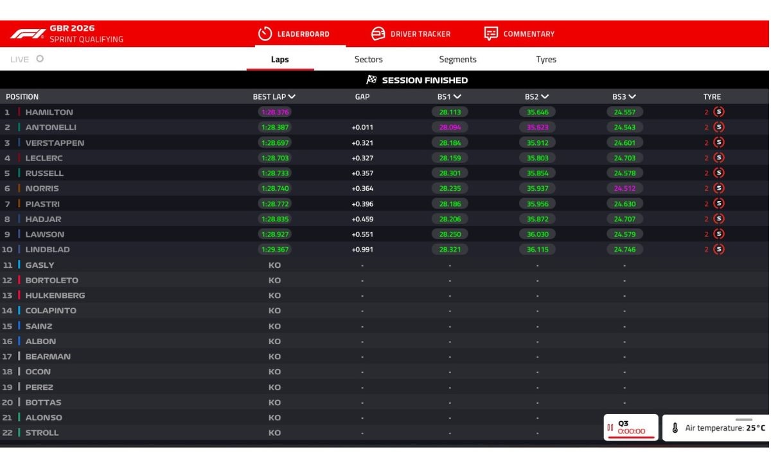Click Lindblad's soft tyre icon
The width and height of the screenshot is (771, 468).
click(x=719, y=249)
